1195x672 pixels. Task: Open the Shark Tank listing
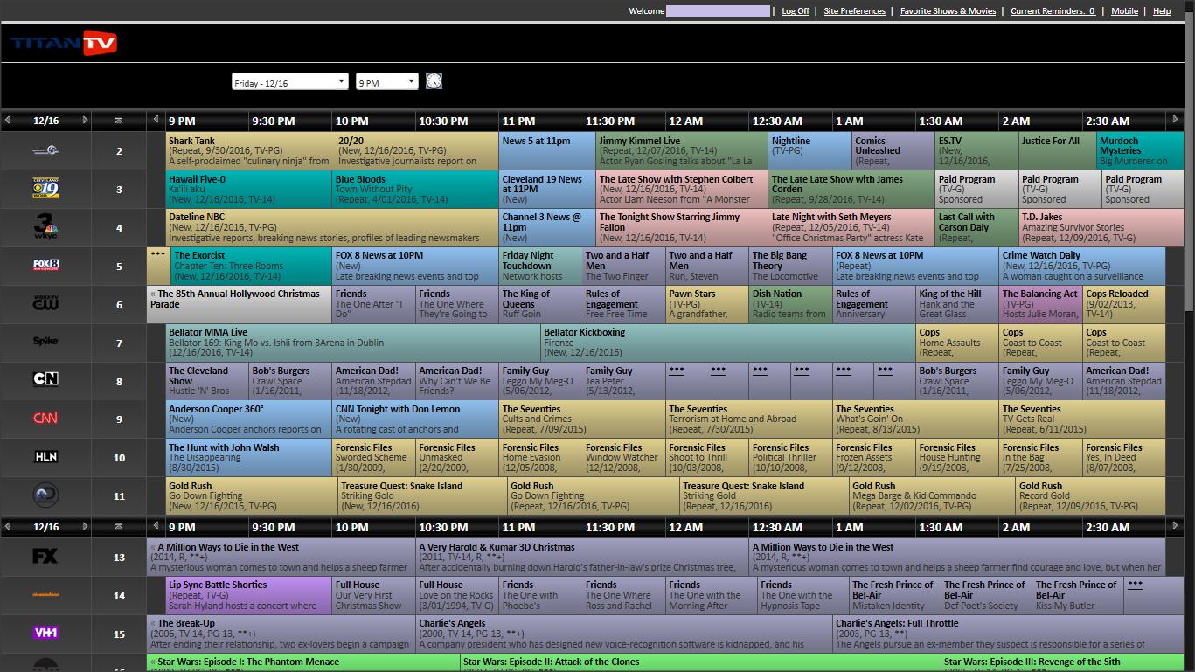point(251,150)
